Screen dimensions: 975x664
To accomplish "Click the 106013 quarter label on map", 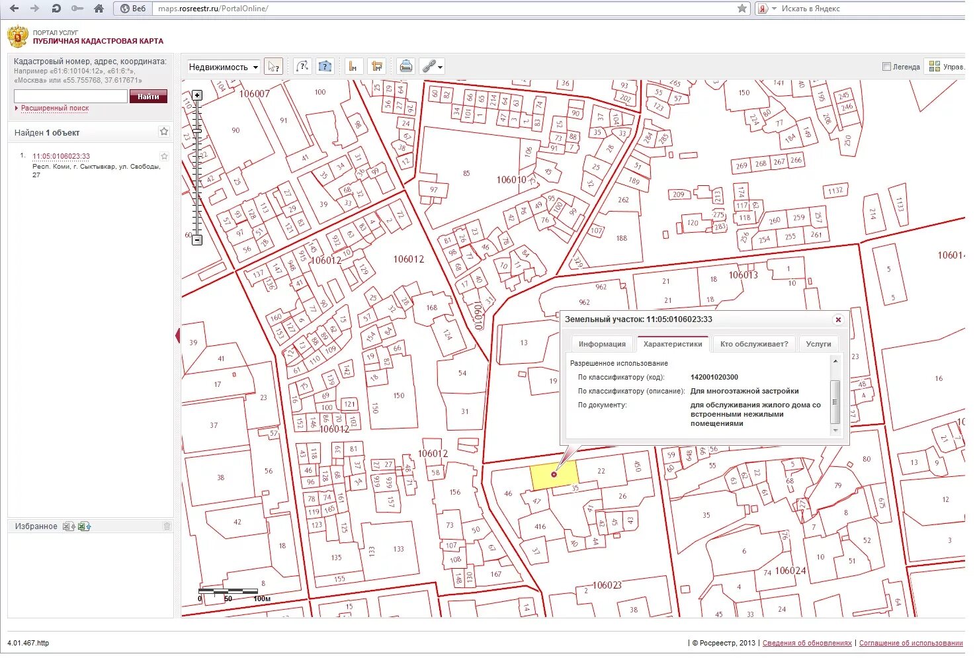I will pos(743,275).
